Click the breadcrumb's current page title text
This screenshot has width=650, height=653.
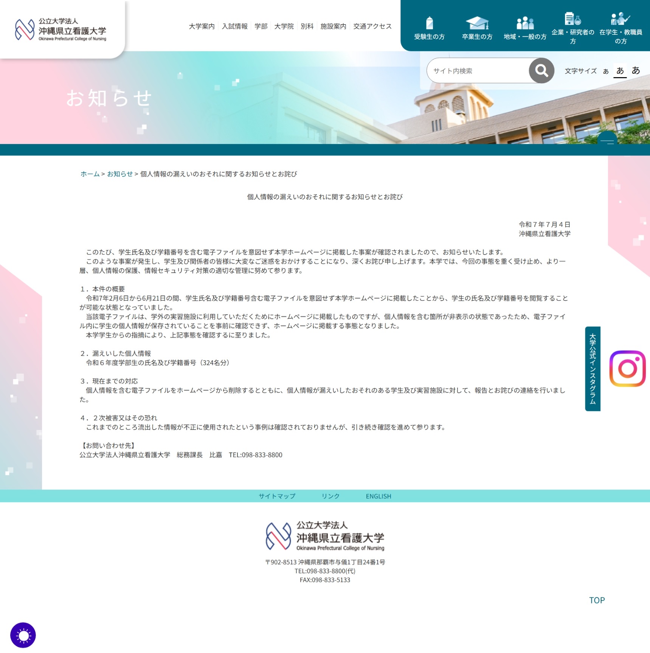click(219, 174)
